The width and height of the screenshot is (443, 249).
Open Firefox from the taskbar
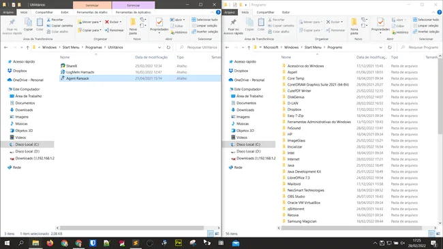(50, 243)
